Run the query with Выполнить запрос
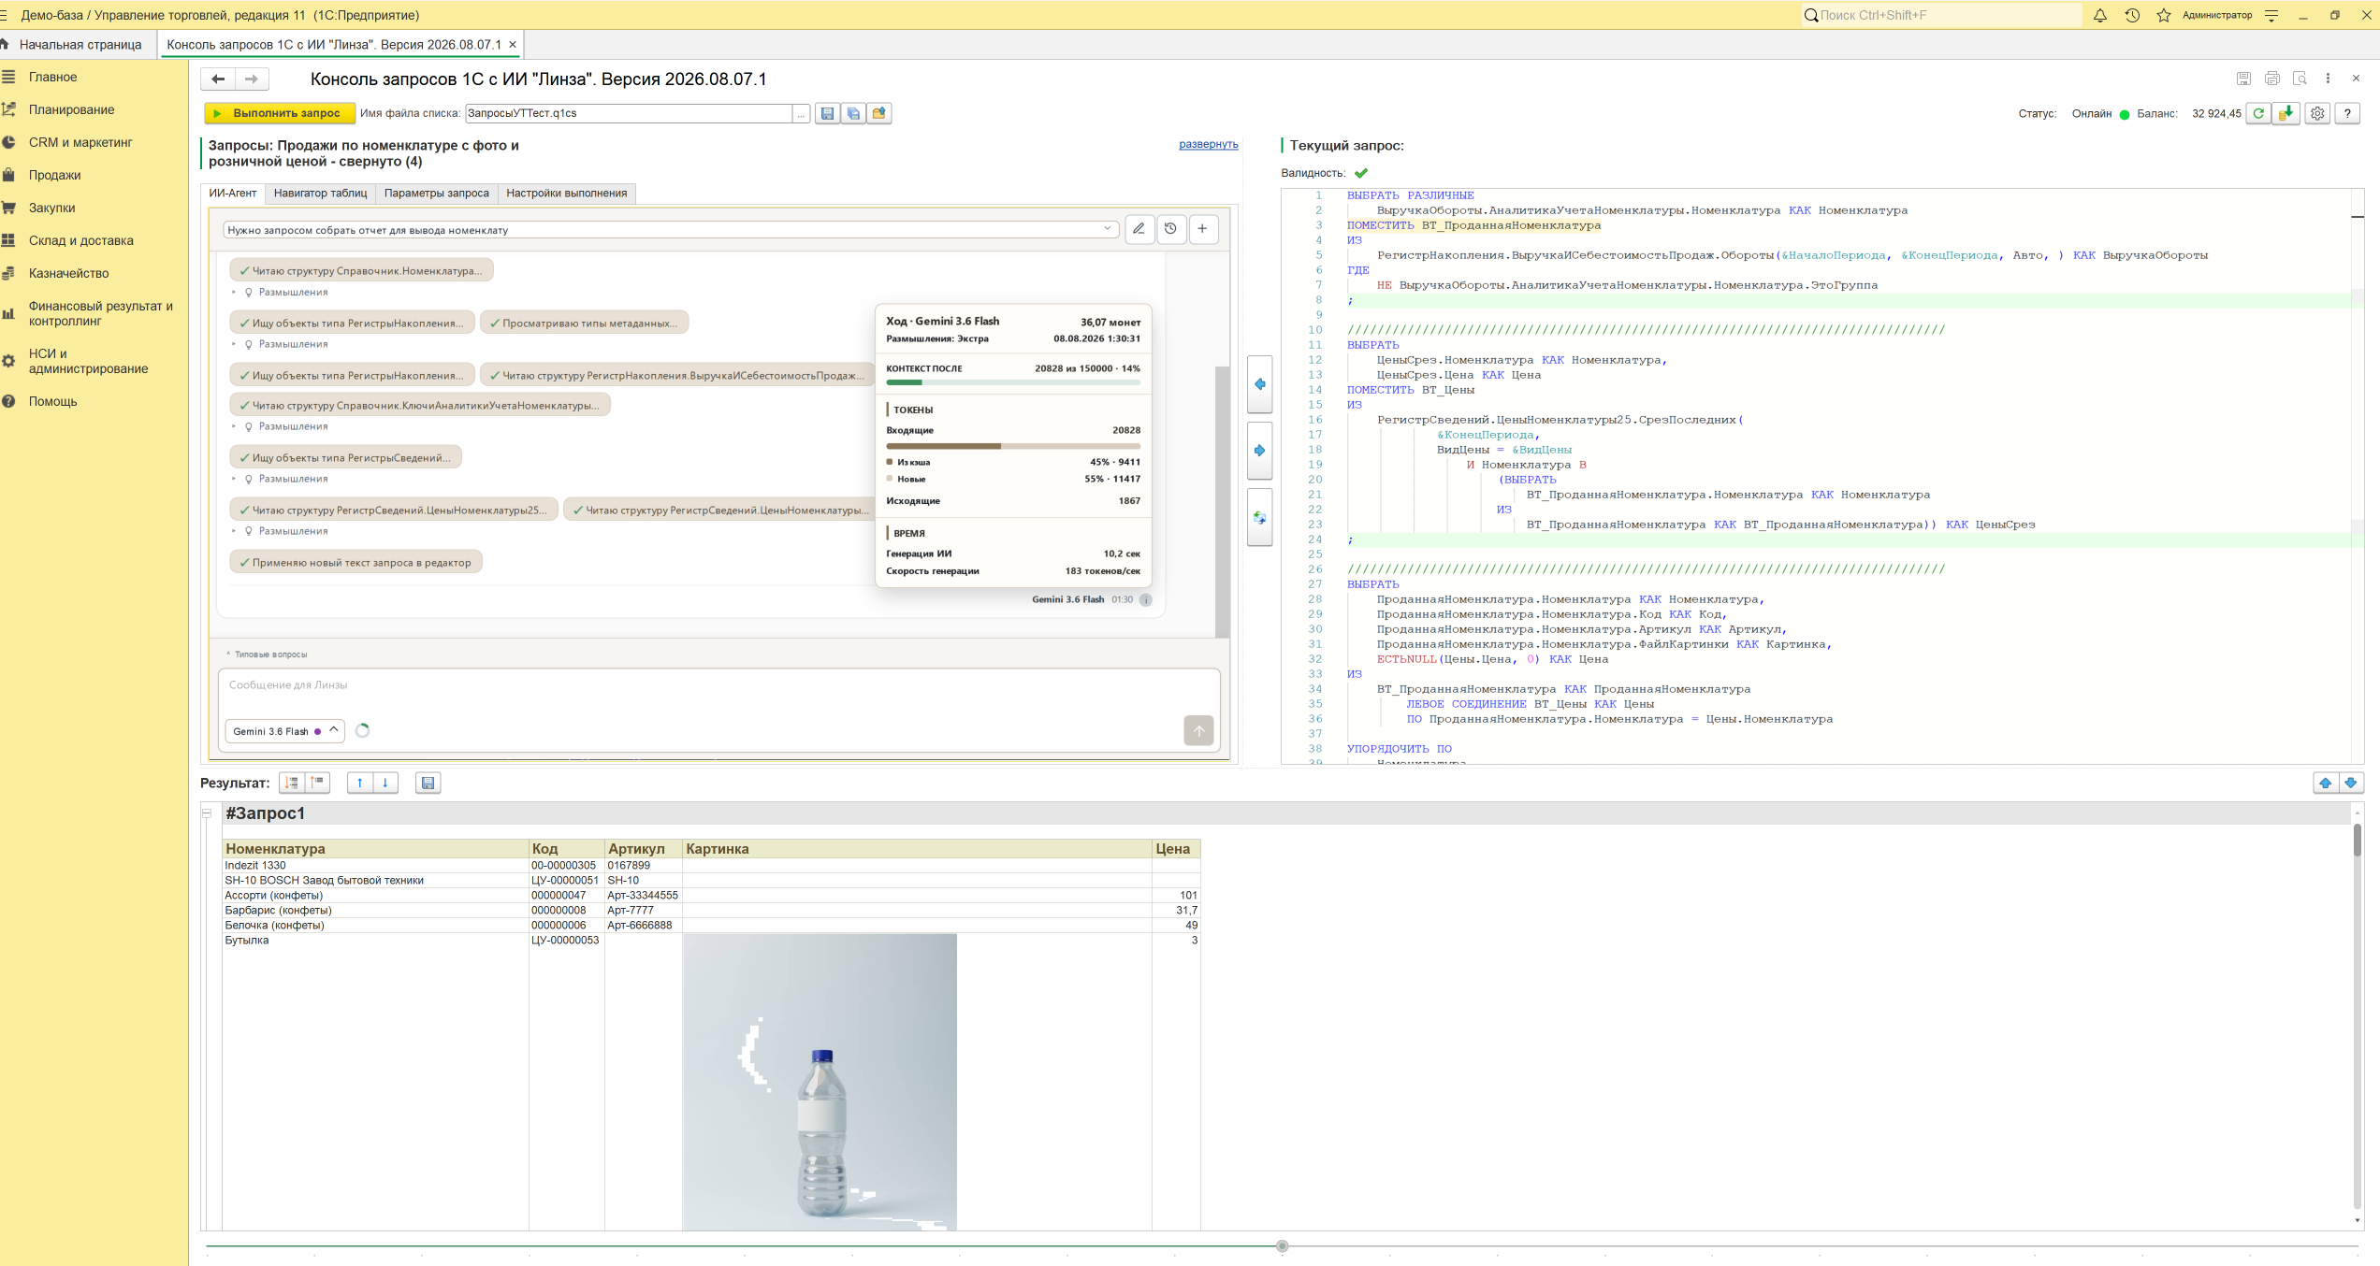Screen dimensions: 2380x1266 point(280,113)
